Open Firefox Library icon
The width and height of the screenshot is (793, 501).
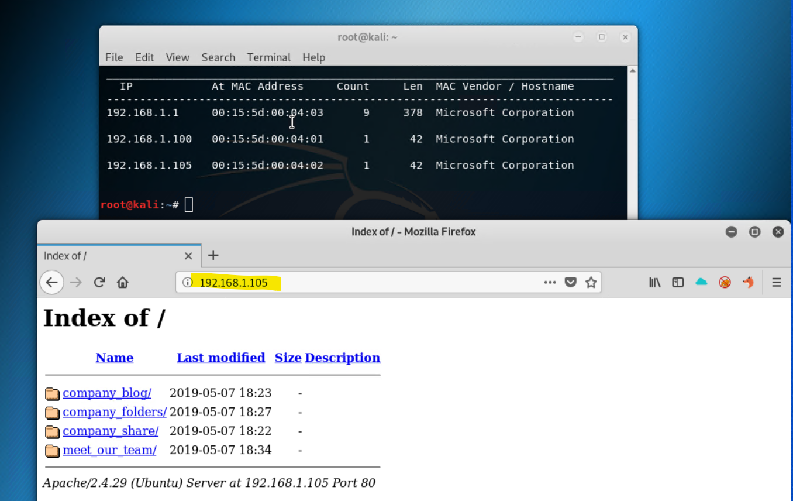click(655, 283)
